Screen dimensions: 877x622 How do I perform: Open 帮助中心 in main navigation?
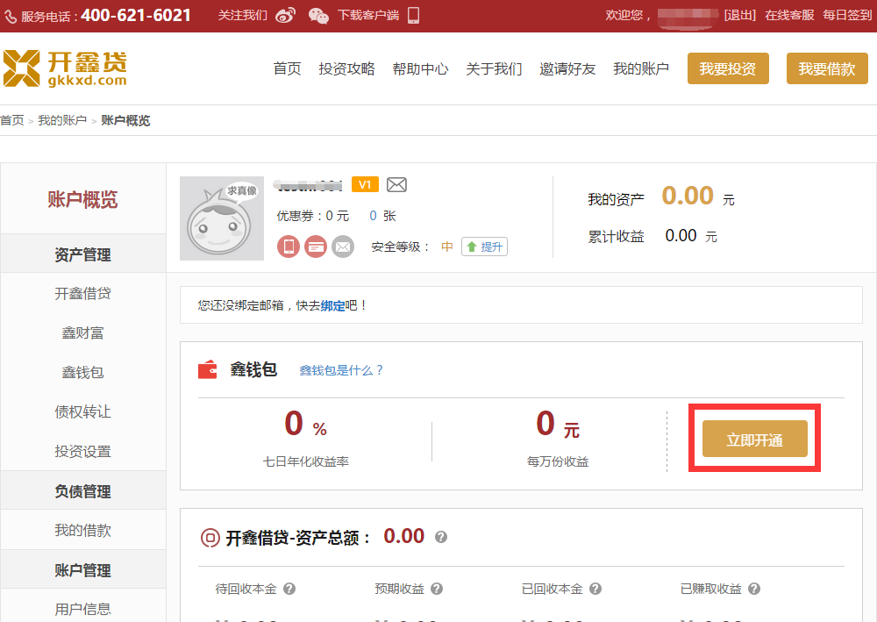click(420, 68)
